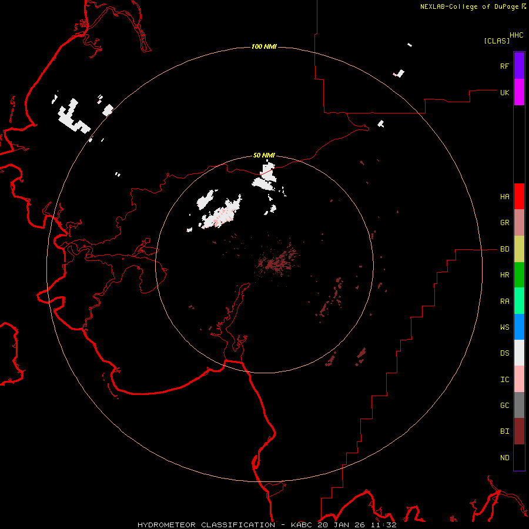Click the HR legend label
529x529 pixels.
coord(504,275)
